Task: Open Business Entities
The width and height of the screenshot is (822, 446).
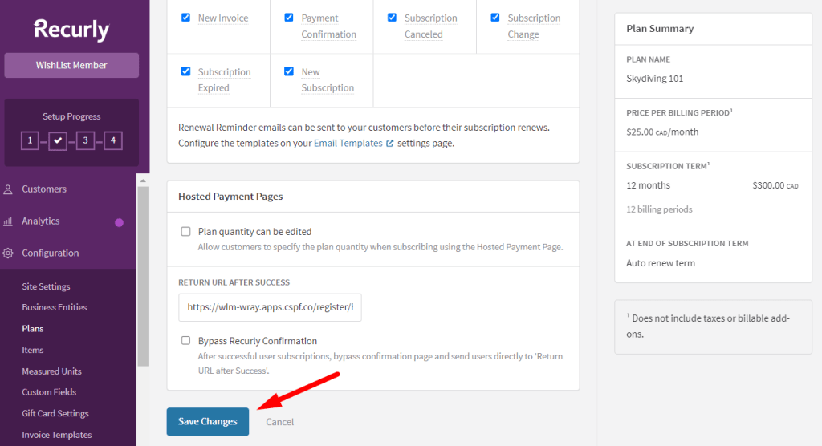Action: tap(55, 308)
